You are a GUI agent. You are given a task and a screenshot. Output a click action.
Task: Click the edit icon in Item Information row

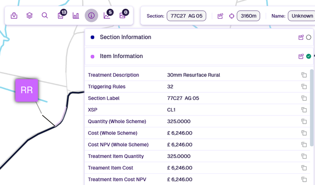click(301, 56)
